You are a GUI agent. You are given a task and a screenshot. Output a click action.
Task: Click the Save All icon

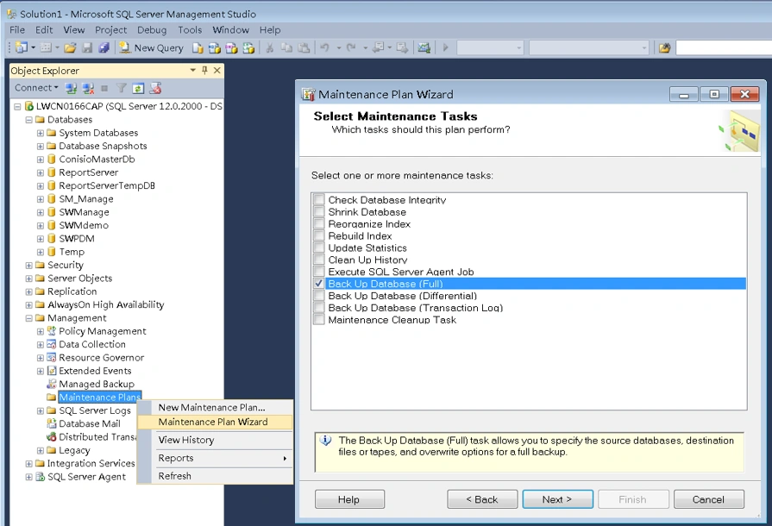tap(104, 47)
